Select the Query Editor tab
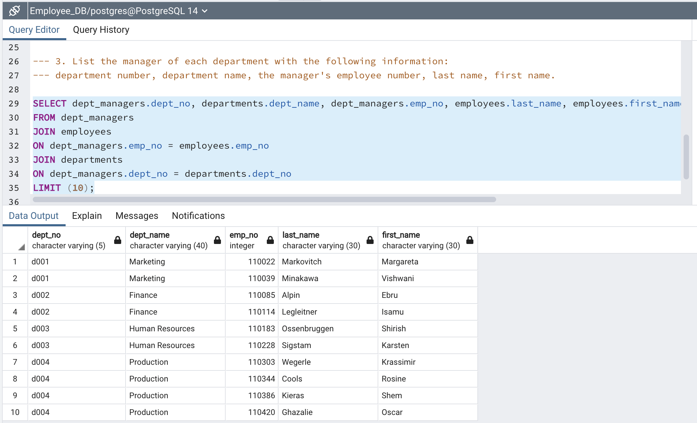 34,30
